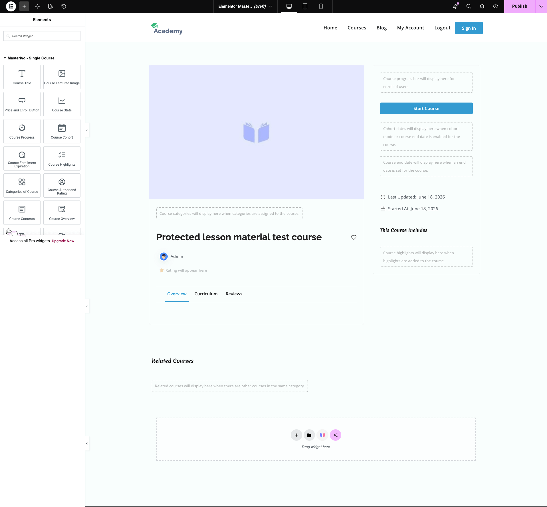This screenshot has width=547, height=507.
Task: Open the Courses nav item
Action: (357, 28)
